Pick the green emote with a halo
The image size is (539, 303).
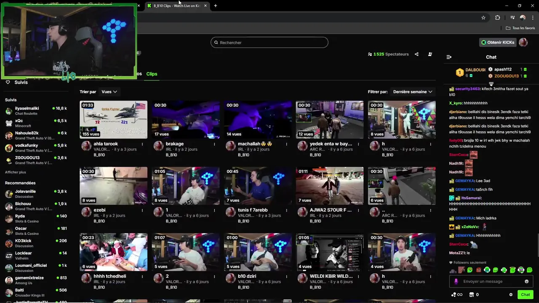(x=512, y=270)
